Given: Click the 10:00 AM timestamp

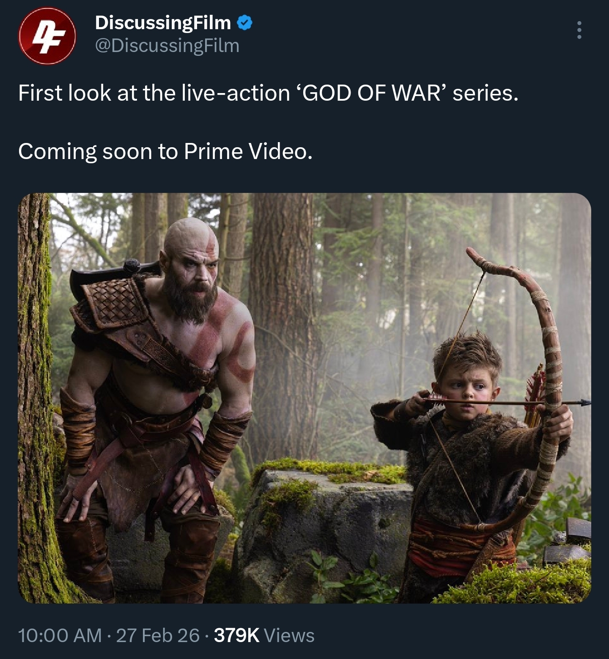Looking at the screenshot, I should point(60,635).
